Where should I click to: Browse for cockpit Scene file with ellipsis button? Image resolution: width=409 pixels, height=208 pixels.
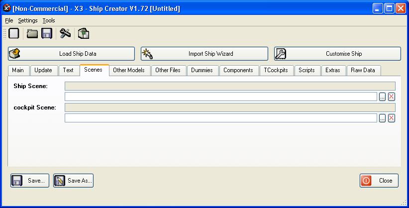tap(383, 118)
